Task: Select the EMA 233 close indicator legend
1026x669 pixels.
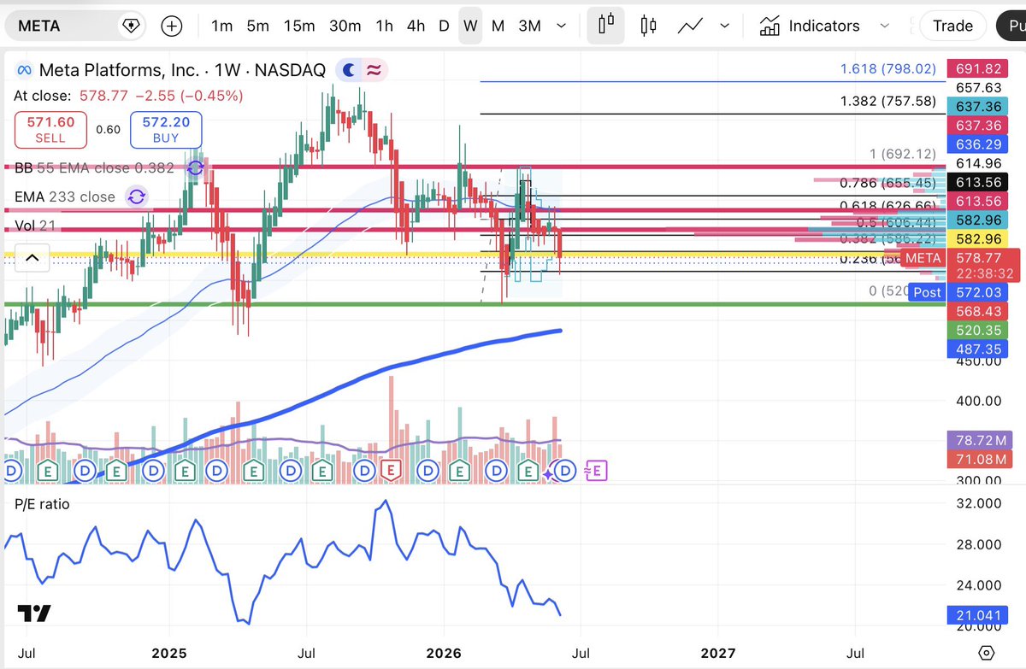Action: tap(65, 197)
